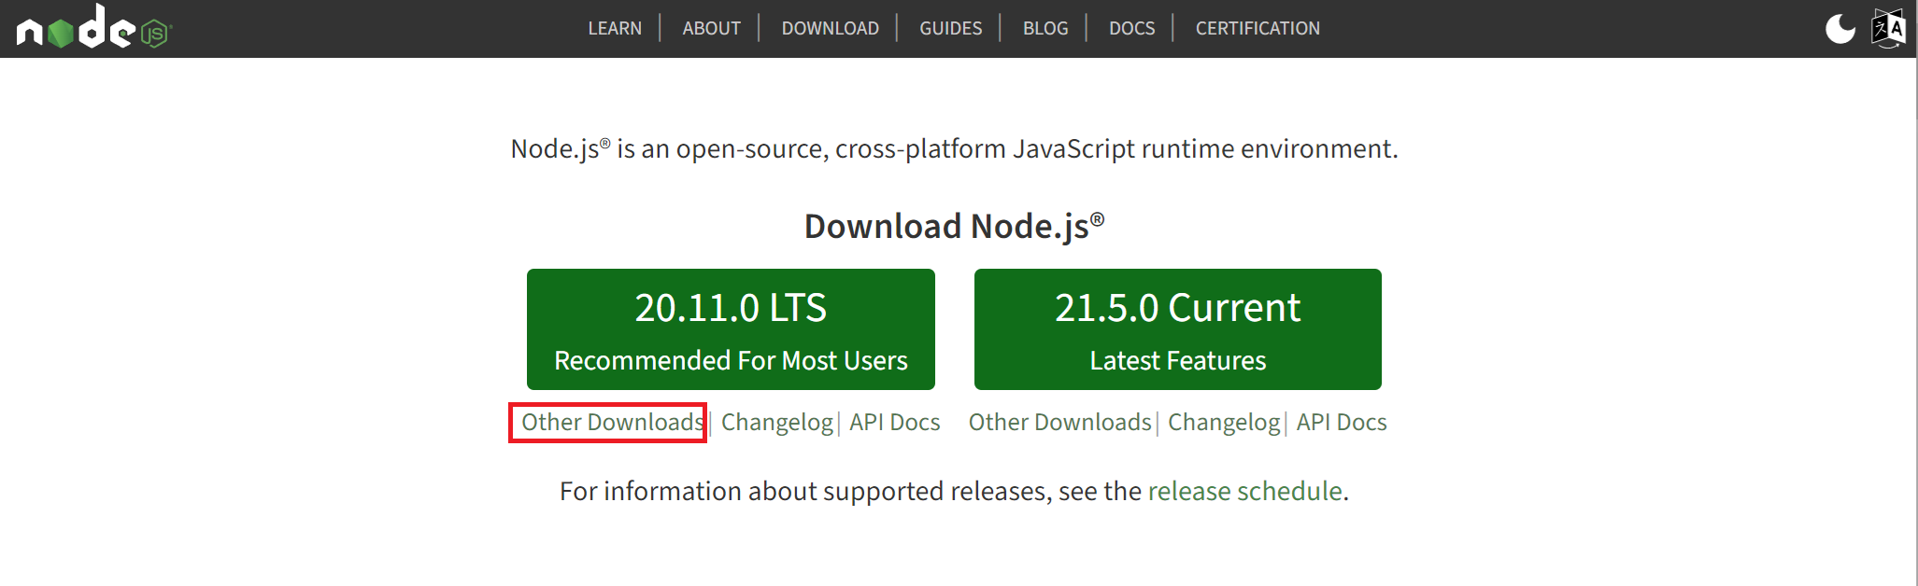Open the LEARN menu item
Screen dimensions: 1918x586
pos(615,28)
